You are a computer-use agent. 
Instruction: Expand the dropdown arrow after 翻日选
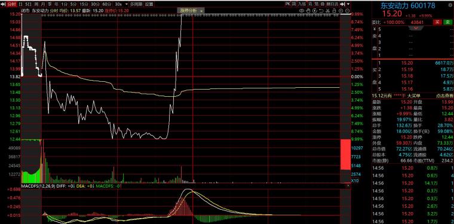[348, 4]
